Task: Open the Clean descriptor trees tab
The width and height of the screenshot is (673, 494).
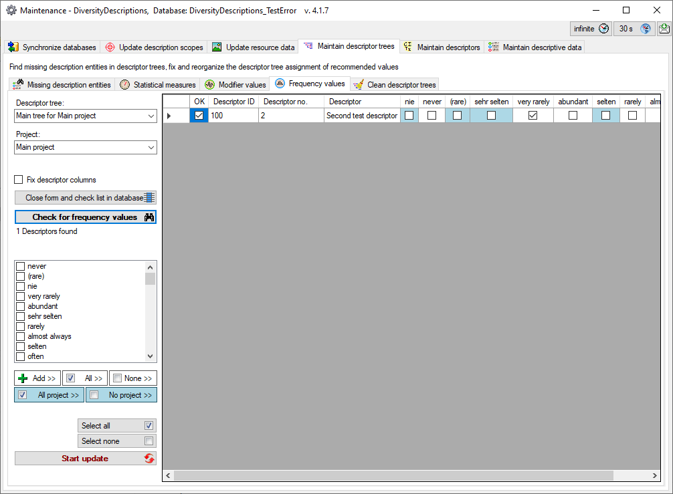Action: (395, 85)
